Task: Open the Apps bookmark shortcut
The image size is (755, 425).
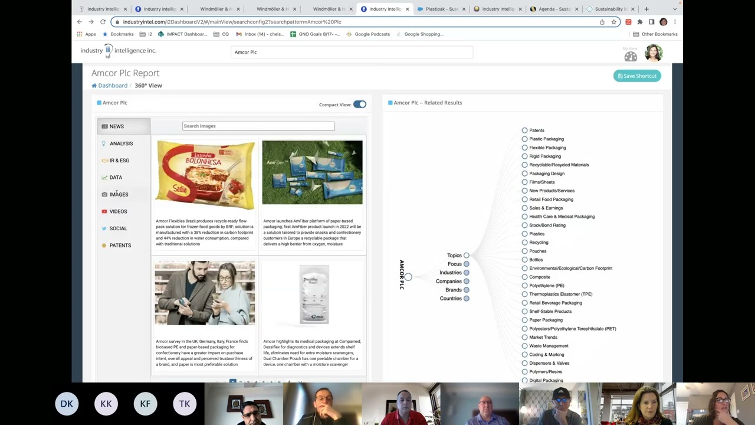Action: click(86, 34)
